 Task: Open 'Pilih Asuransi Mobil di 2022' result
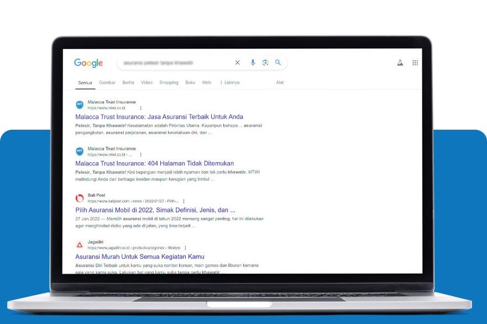(x=155, y=210)
